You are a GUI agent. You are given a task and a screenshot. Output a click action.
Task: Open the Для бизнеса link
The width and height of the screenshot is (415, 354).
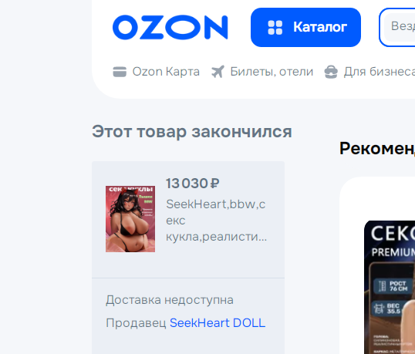click(380, 72)
